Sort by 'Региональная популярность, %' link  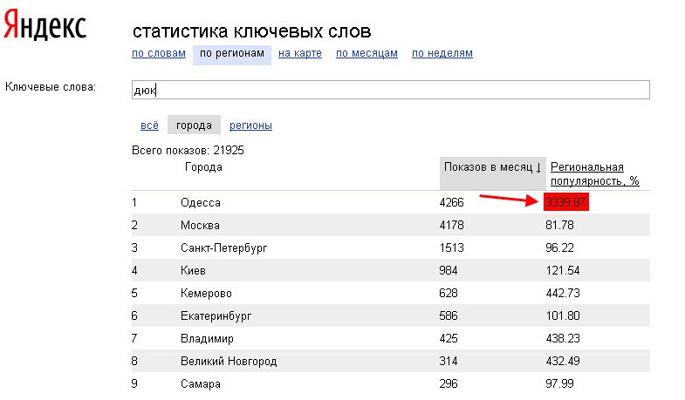pyautogui.click(x=594, y=173)
